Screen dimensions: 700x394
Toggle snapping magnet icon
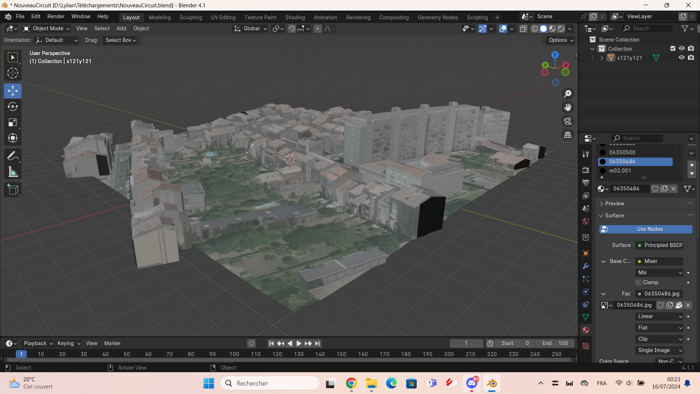tap(292, 28)
